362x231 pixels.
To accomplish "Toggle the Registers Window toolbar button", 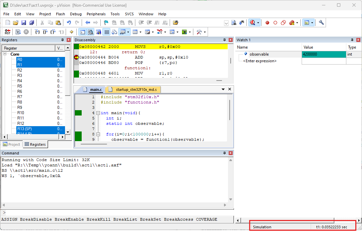I will 107,32.
